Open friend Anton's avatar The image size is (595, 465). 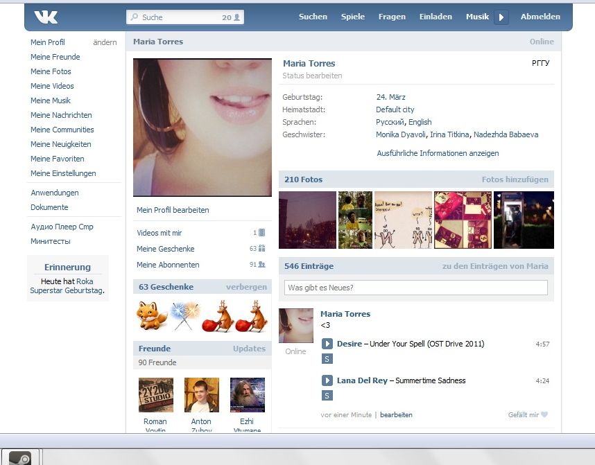tap(202, 395)
